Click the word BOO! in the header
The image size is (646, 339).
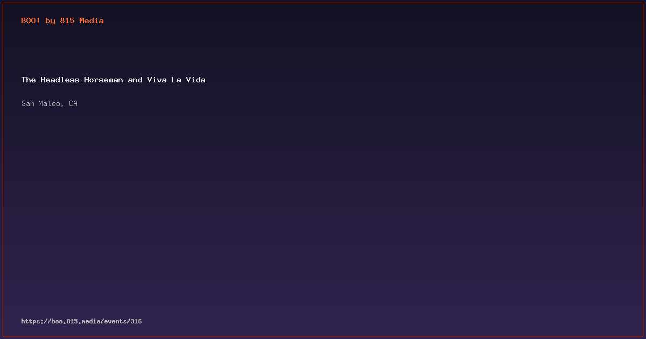coord(31,20)
